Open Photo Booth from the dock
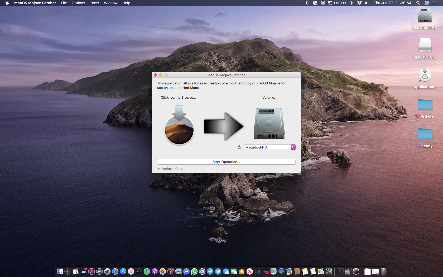Viewport: 443px width, 277px height. (171, 271)
